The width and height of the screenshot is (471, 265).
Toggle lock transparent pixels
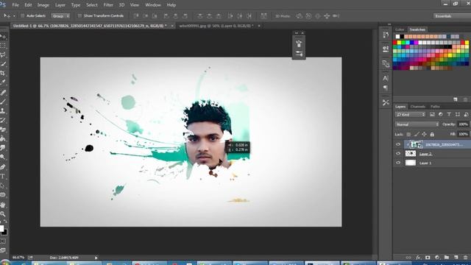pos(408,134)
